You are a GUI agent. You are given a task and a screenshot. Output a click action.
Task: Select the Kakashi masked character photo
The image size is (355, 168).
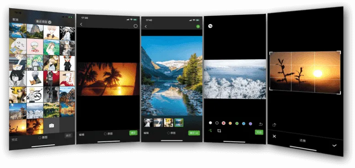35,79
